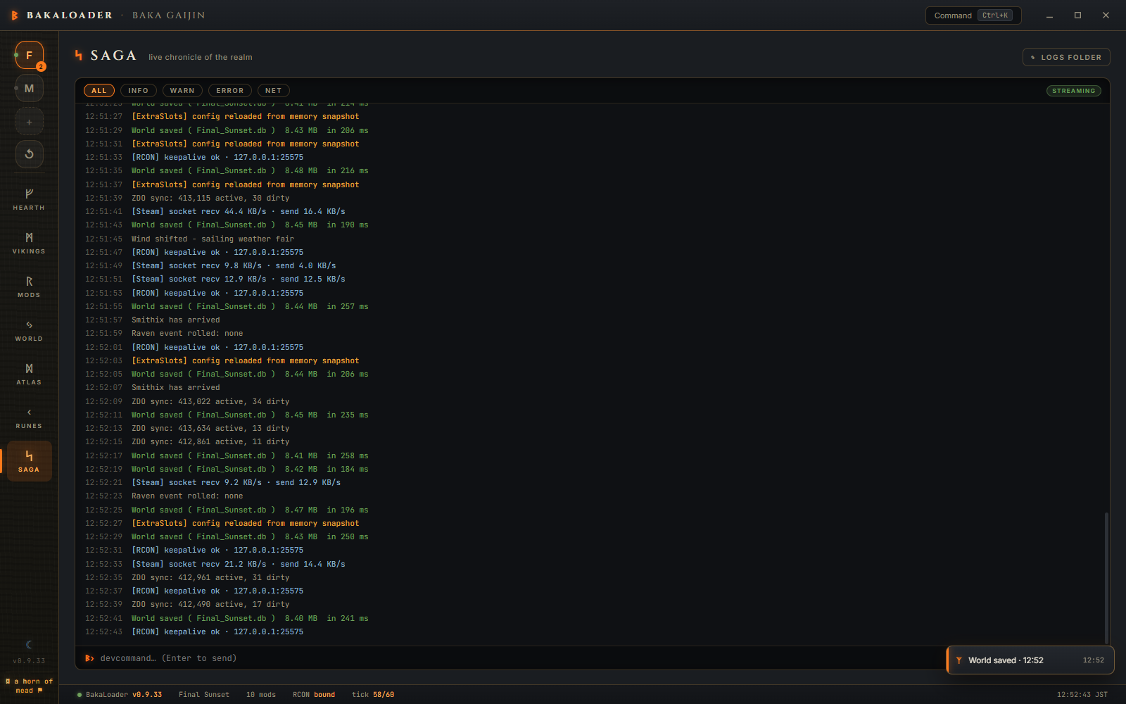The height and width of the screenshot is (704, 1126).
Task: Open the Mods section
Action: coord(29,287)
